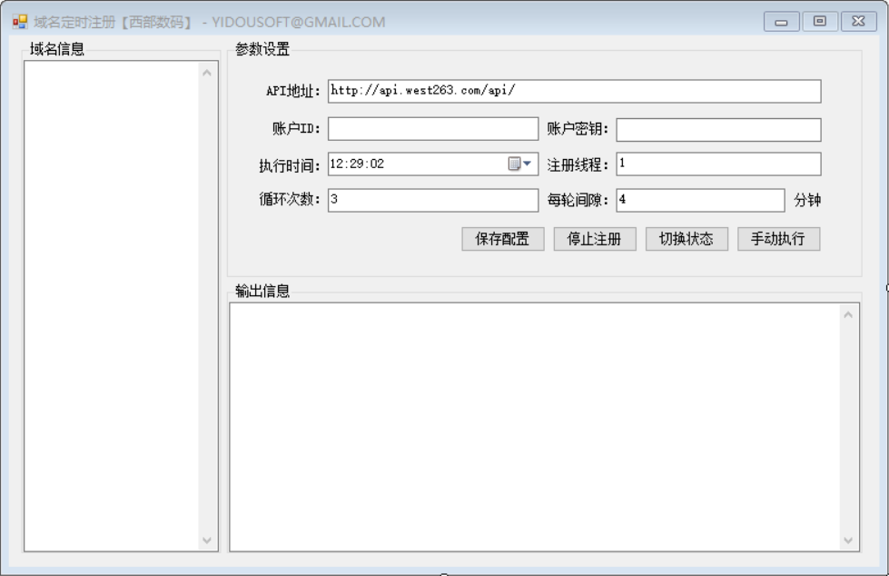Screen dimensions: 889x576
Task: Click the 保存配置 button
Action: pos(503,239)
